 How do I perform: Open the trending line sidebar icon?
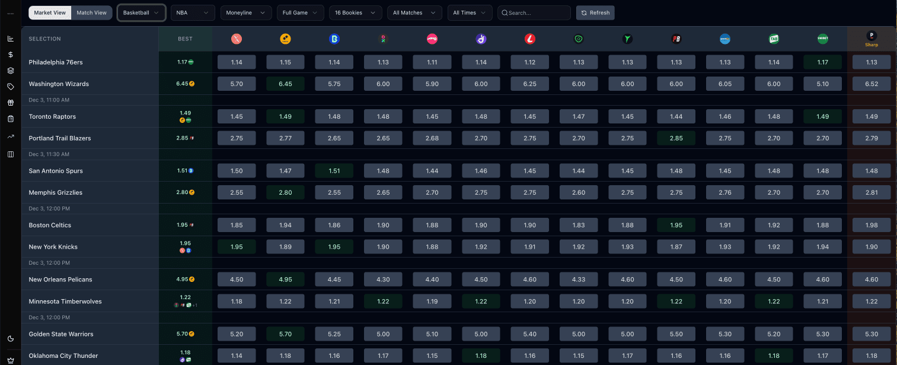click(10, 136)
